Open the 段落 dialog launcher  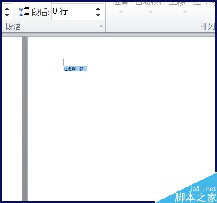[100, 25]
